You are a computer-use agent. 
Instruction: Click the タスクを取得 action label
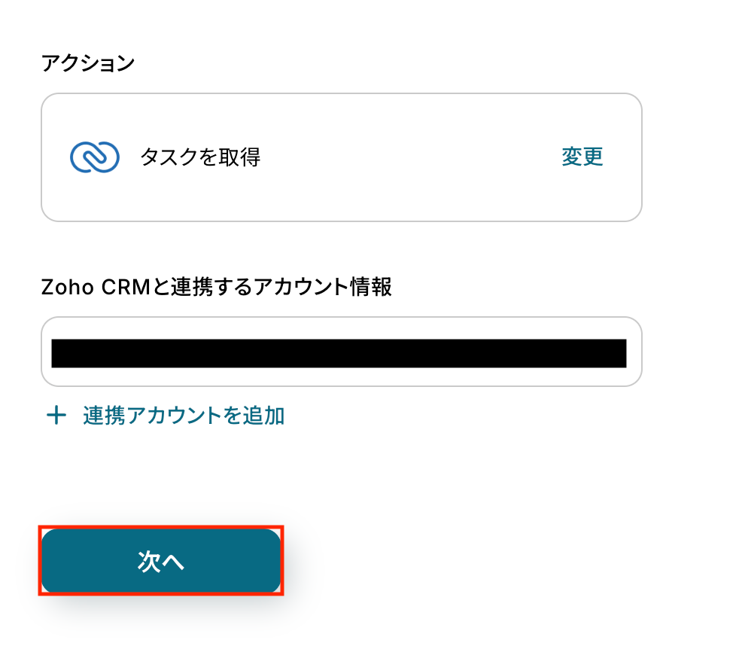[x=200, y=157]
